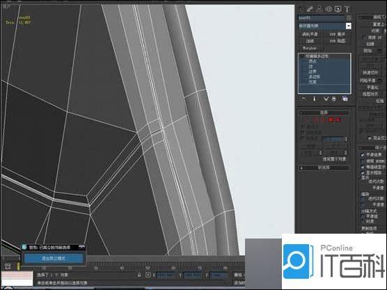Toggle Show End Result icon

pos(314,99)
